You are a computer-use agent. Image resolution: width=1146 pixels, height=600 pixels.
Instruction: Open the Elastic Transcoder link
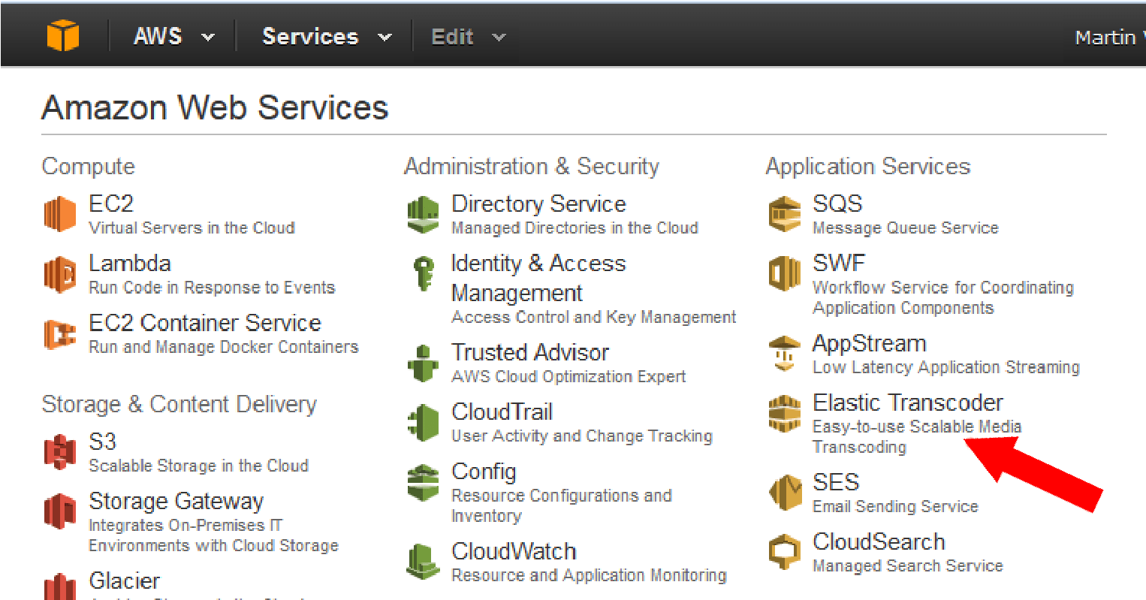click(908, 403)
